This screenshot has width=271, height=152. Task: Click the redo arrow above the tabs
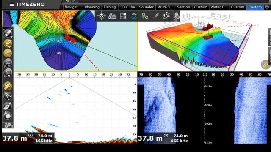[x=74, y=1]
